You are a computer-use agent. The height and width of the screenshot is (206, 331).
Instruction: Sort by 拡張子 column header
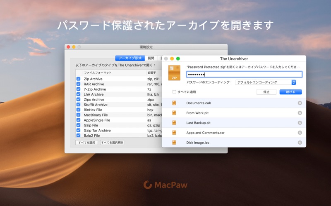point(152,73)
